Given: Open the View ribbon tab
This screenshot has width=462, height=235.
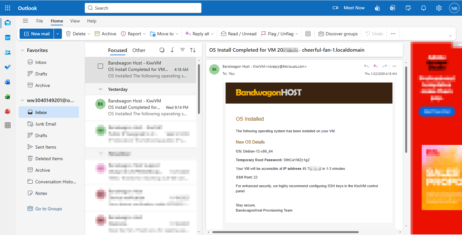Looking at the screenshot, I should (x=75, y=21).
